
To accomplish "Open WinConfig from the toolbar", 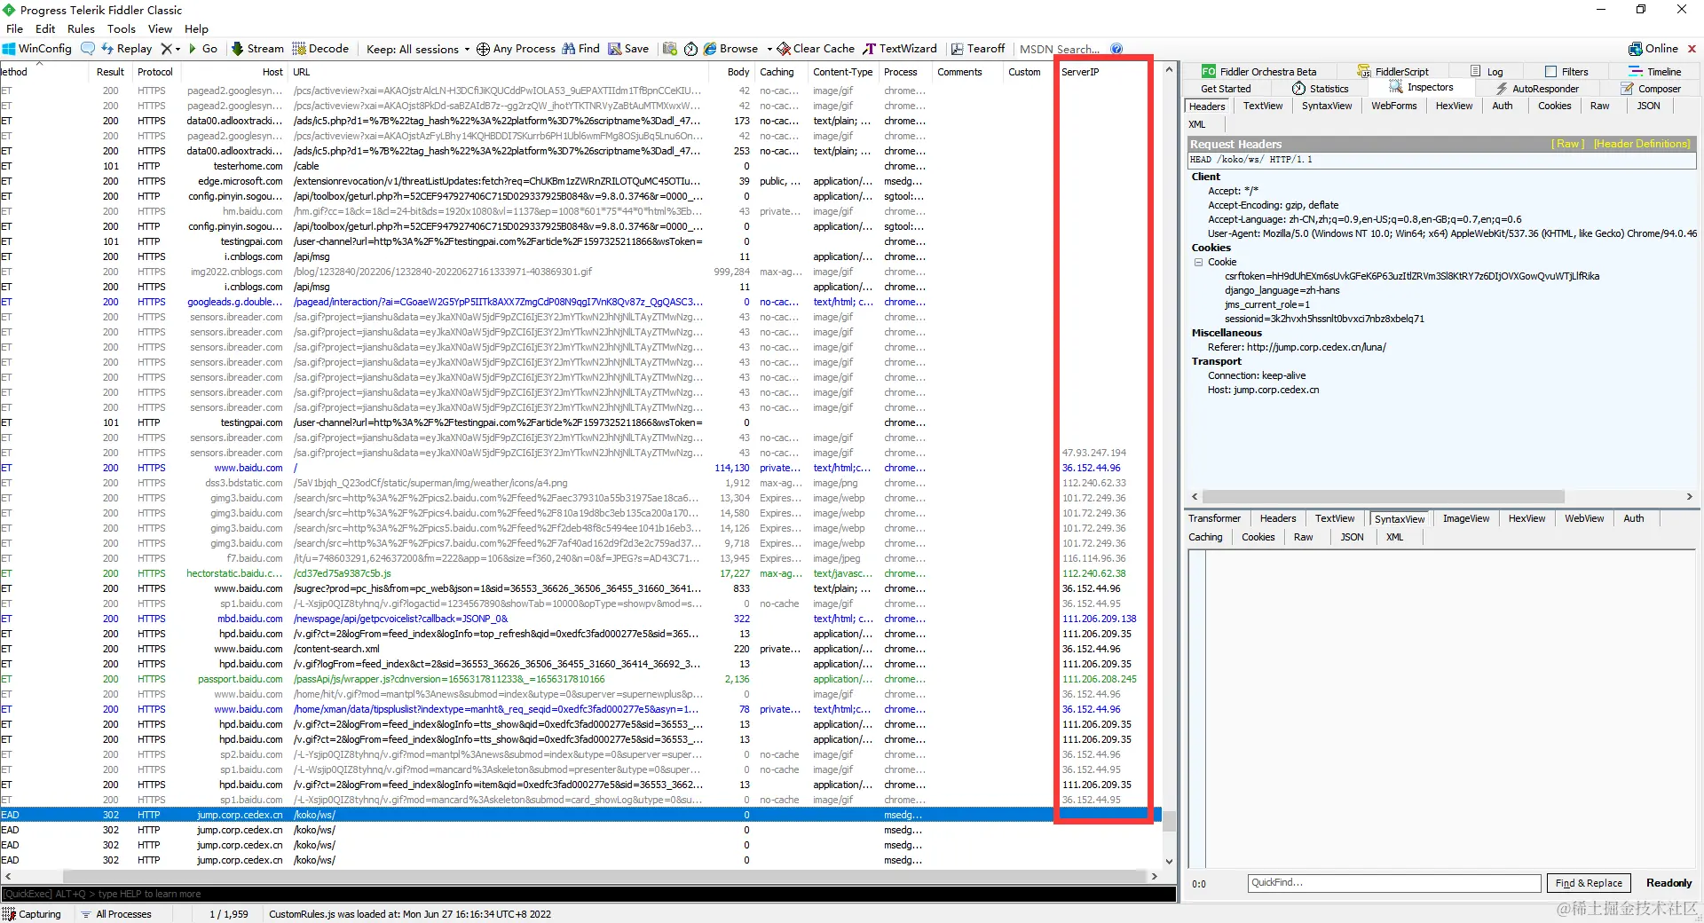I will tap(36, 49).
